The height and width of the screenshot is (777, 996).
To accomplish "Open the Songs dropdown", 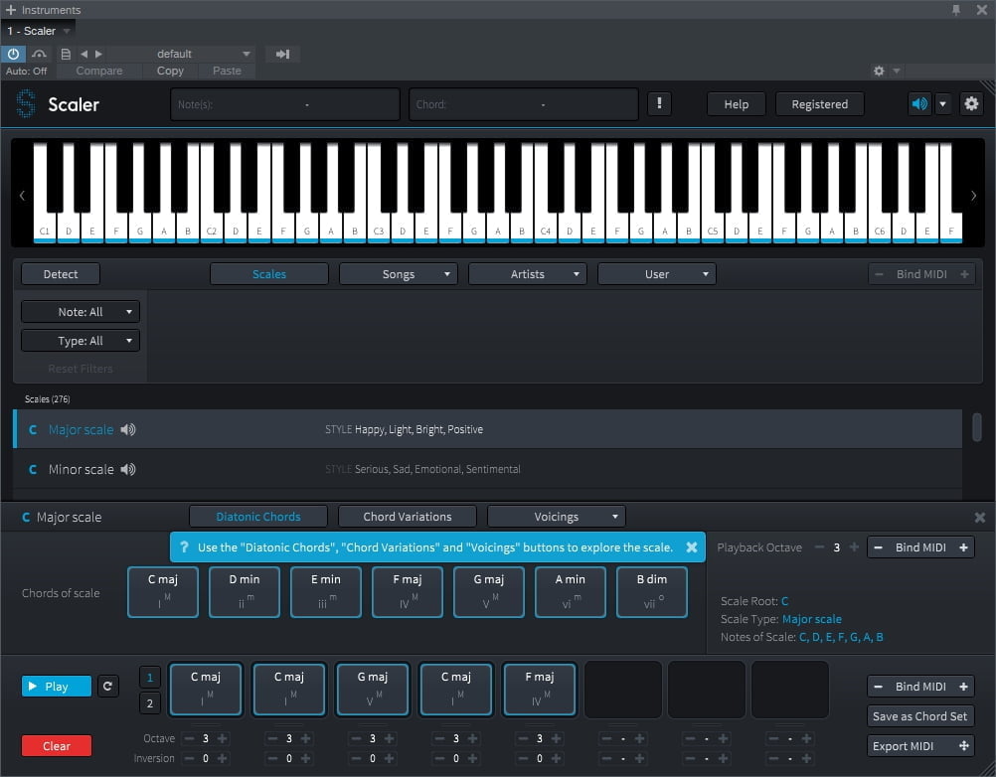I will coord(399,274).
